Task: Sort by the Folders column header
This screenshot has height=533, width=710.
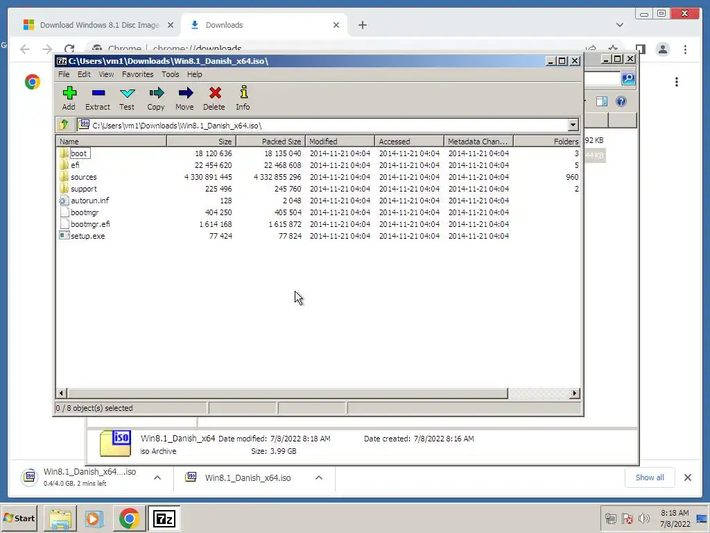Action: [x=547, y=142]
